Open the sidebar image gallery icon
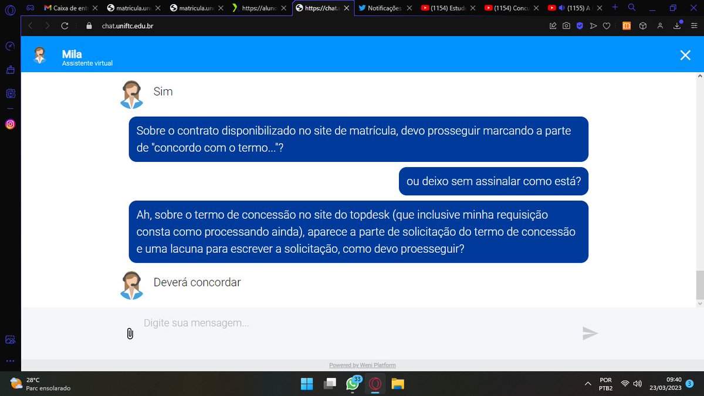This screenshot has width=704, height=396. [10, 340]
